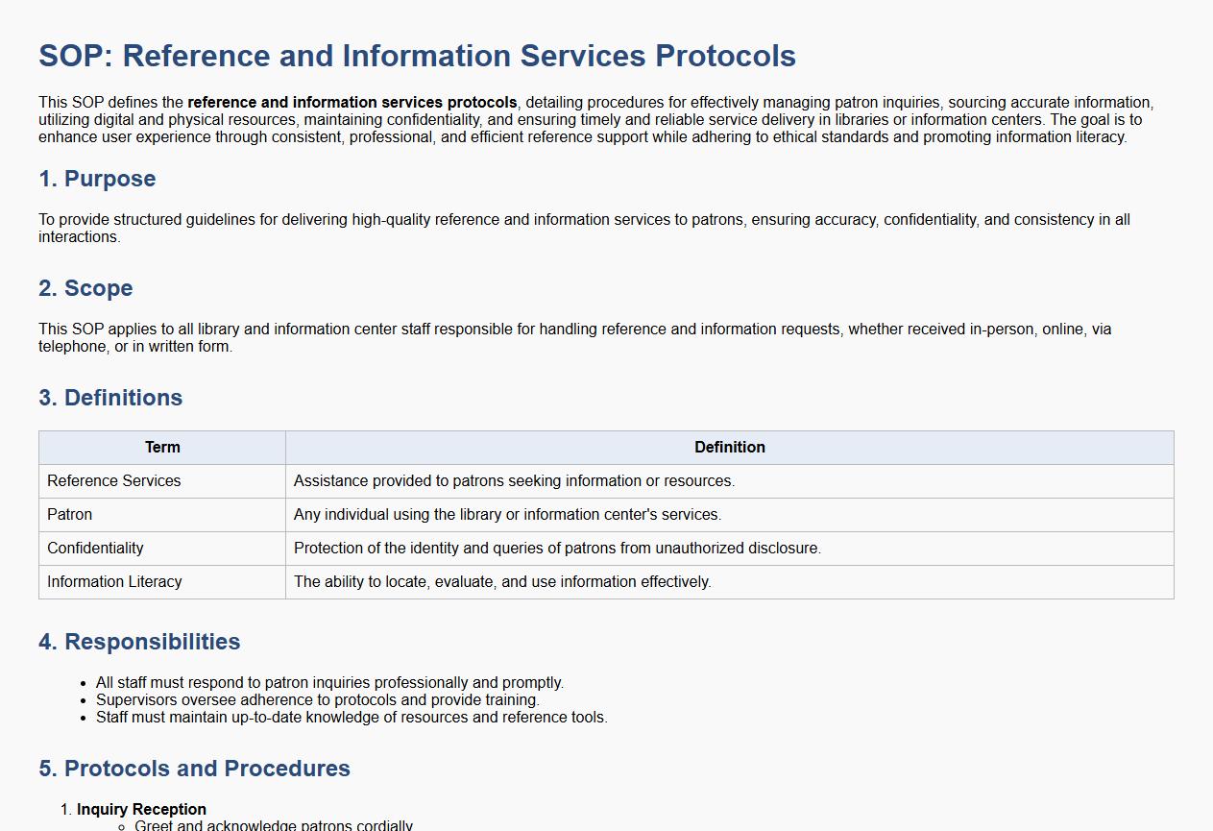Click the 'Definition' column header

pyautogui.click(x=729, y=448)
